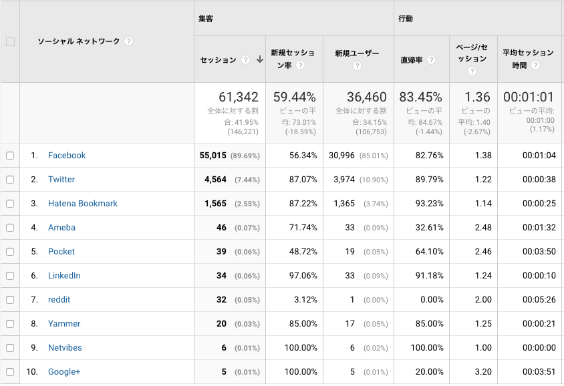Click the 集客 group header
Screen dimensions: 564x386
point(206,19)
